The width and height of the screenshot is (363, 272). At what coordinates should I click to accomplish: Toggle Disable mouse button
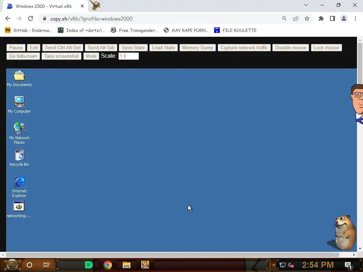(291, 48)
